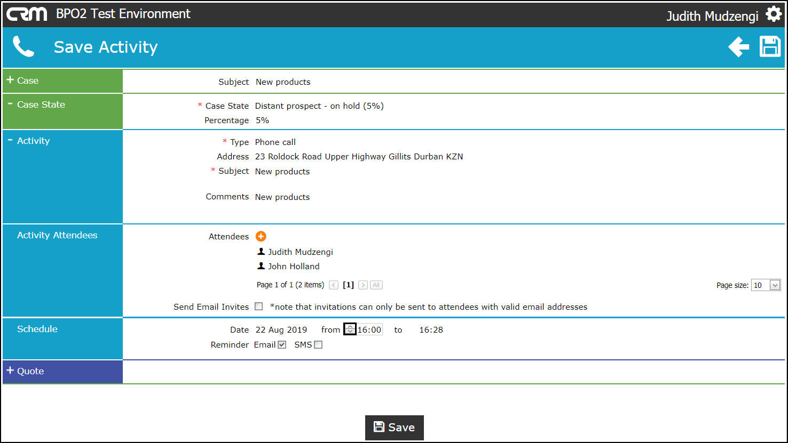Screen dimensions: 788x443
Task: Click the from time field showing 16:00
Action: point(369,329)
